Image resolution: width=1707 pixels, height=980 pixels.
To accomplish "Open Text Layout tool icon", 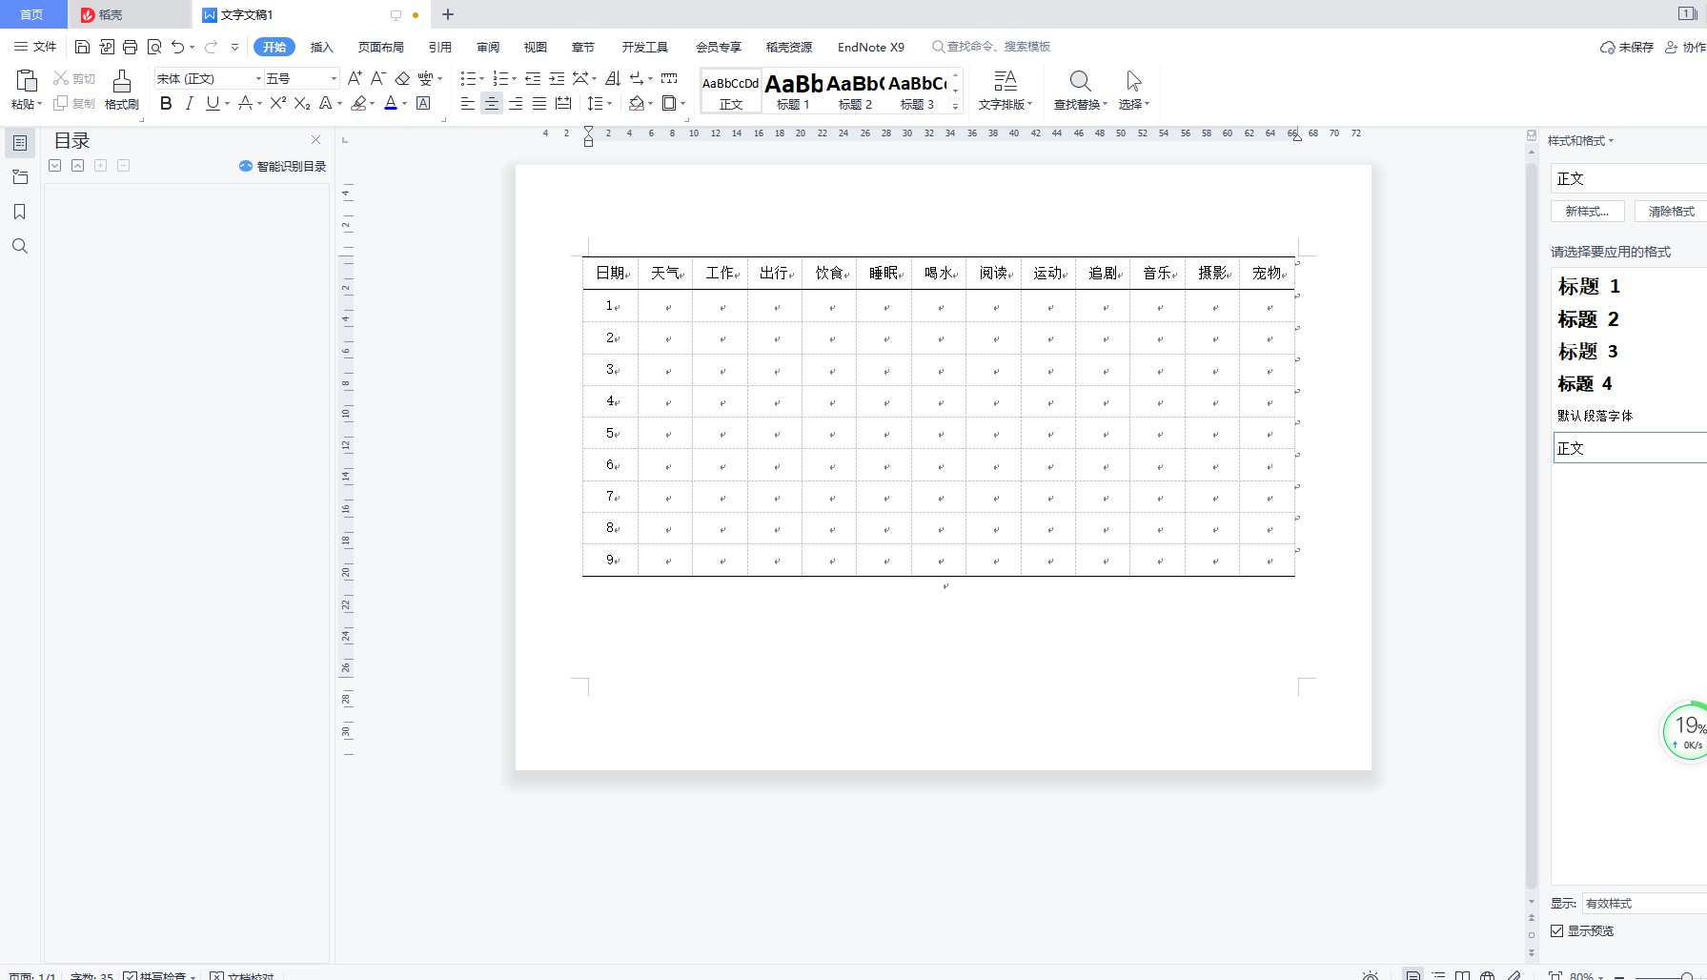I will (1006, 81).
